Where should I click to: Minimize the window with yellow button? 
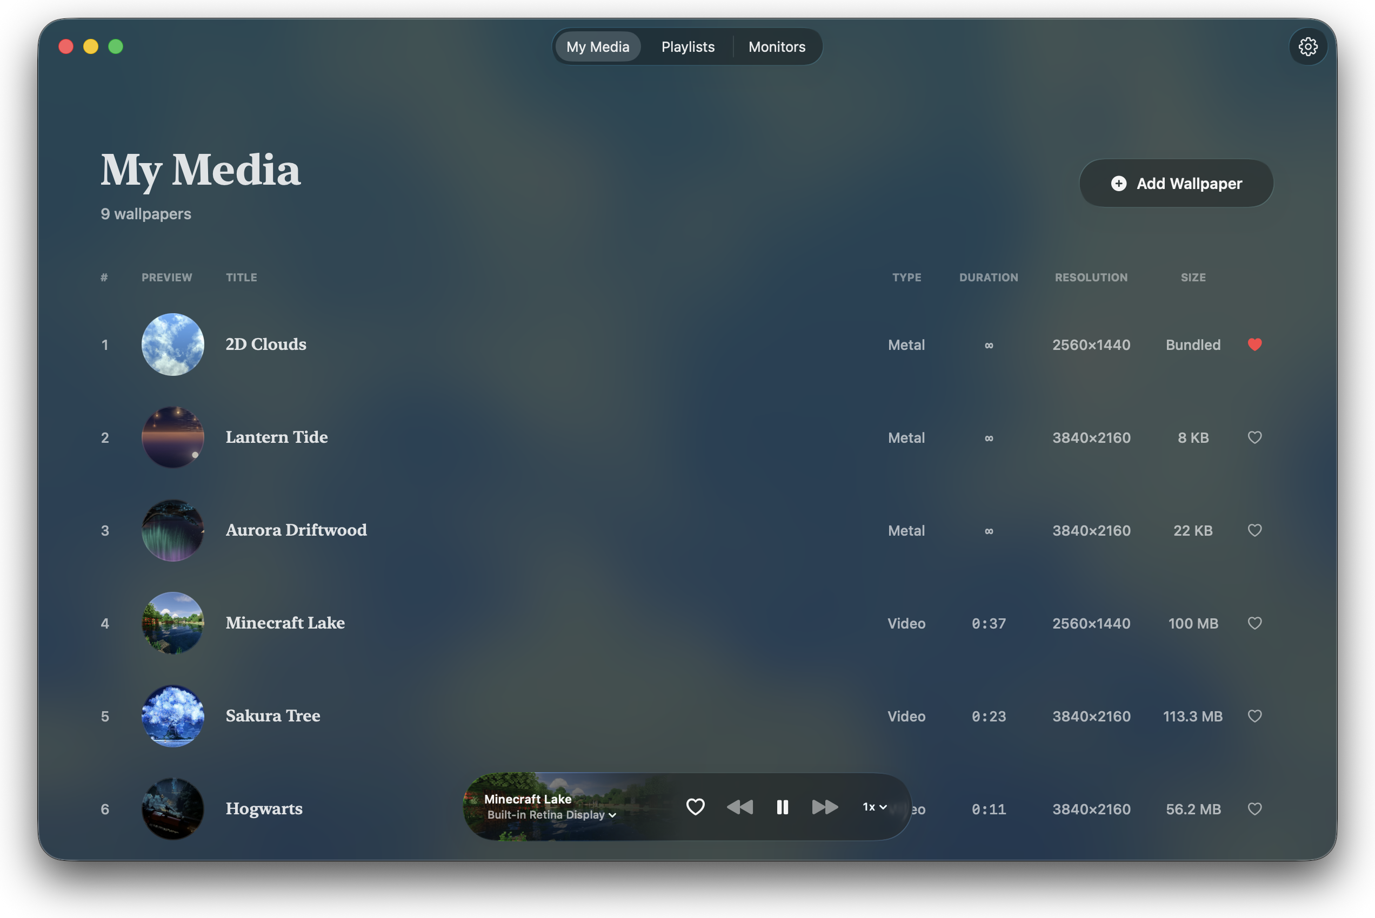click(91, 46)
